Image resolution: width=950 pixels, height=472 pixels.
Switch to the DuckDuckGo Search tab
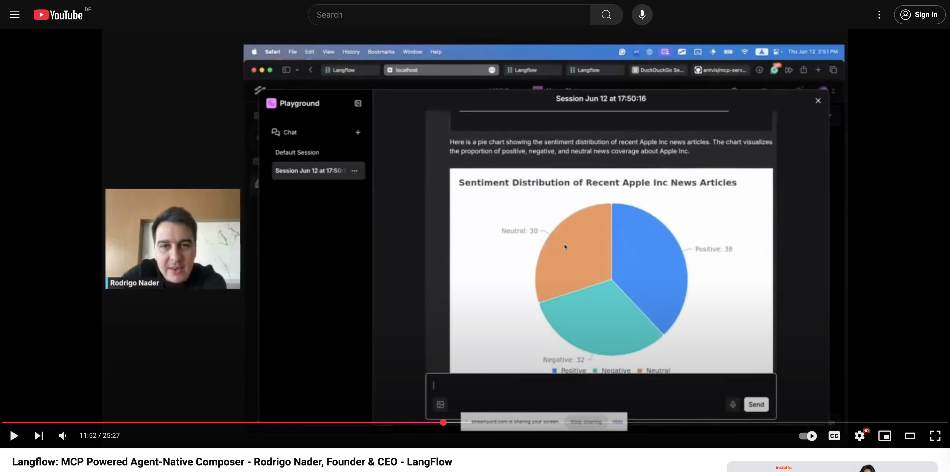[658, 70]
